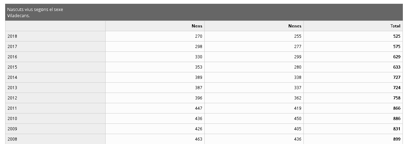
Task: Select the 2015 row label
Action: click(x=12, y=67)
